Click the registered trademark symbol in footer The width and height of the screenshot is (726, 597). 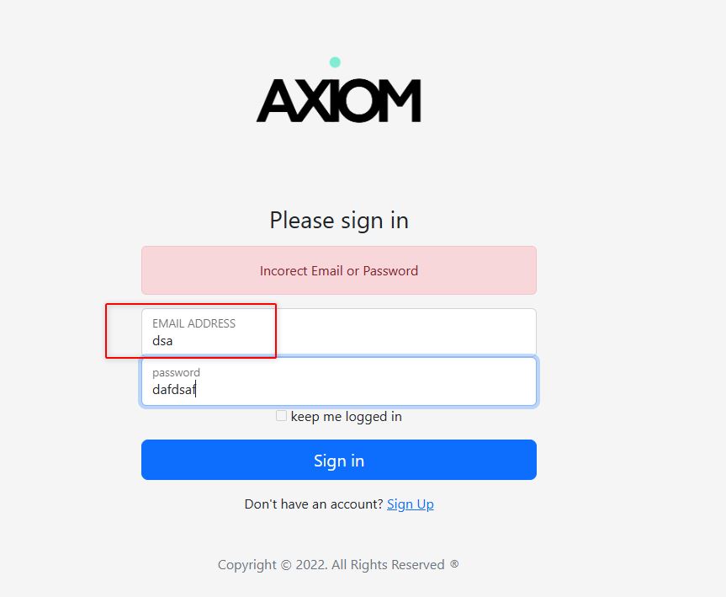[x=454, y=565]
